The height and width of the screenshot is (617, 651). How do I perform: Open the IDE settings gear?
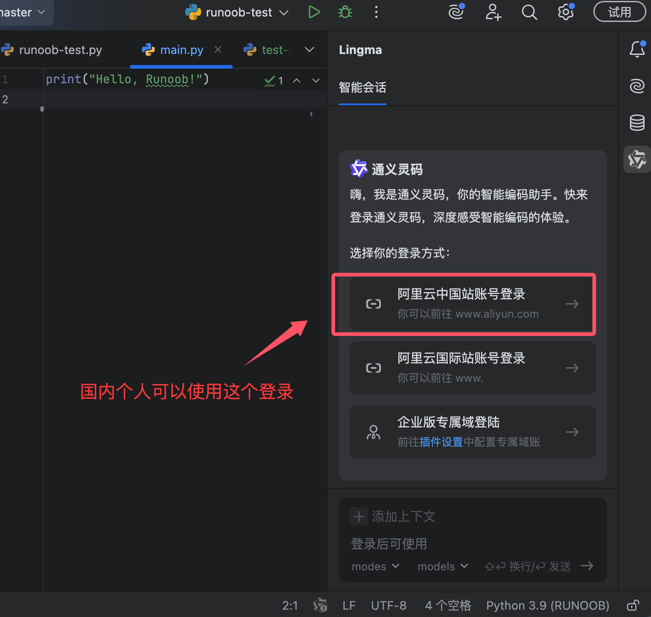(566, 12)
